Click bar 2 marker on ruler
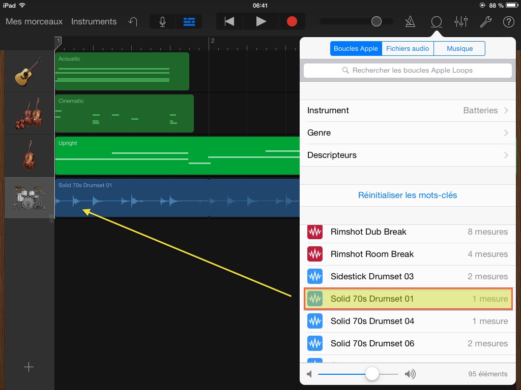The image size is (521, 390). (213, 41)
